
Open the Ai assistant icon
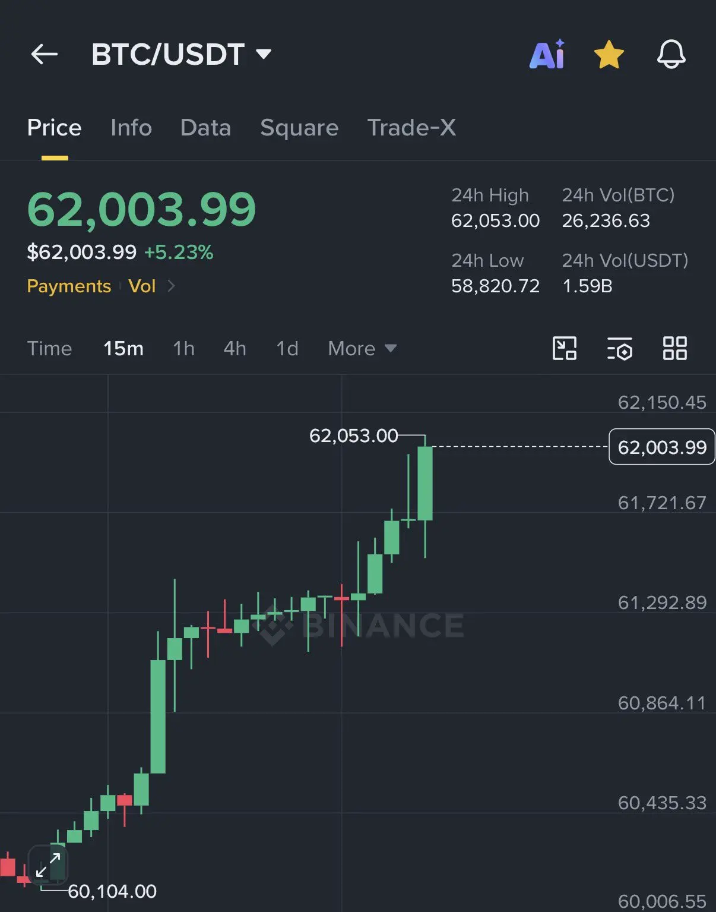(547, 55)
